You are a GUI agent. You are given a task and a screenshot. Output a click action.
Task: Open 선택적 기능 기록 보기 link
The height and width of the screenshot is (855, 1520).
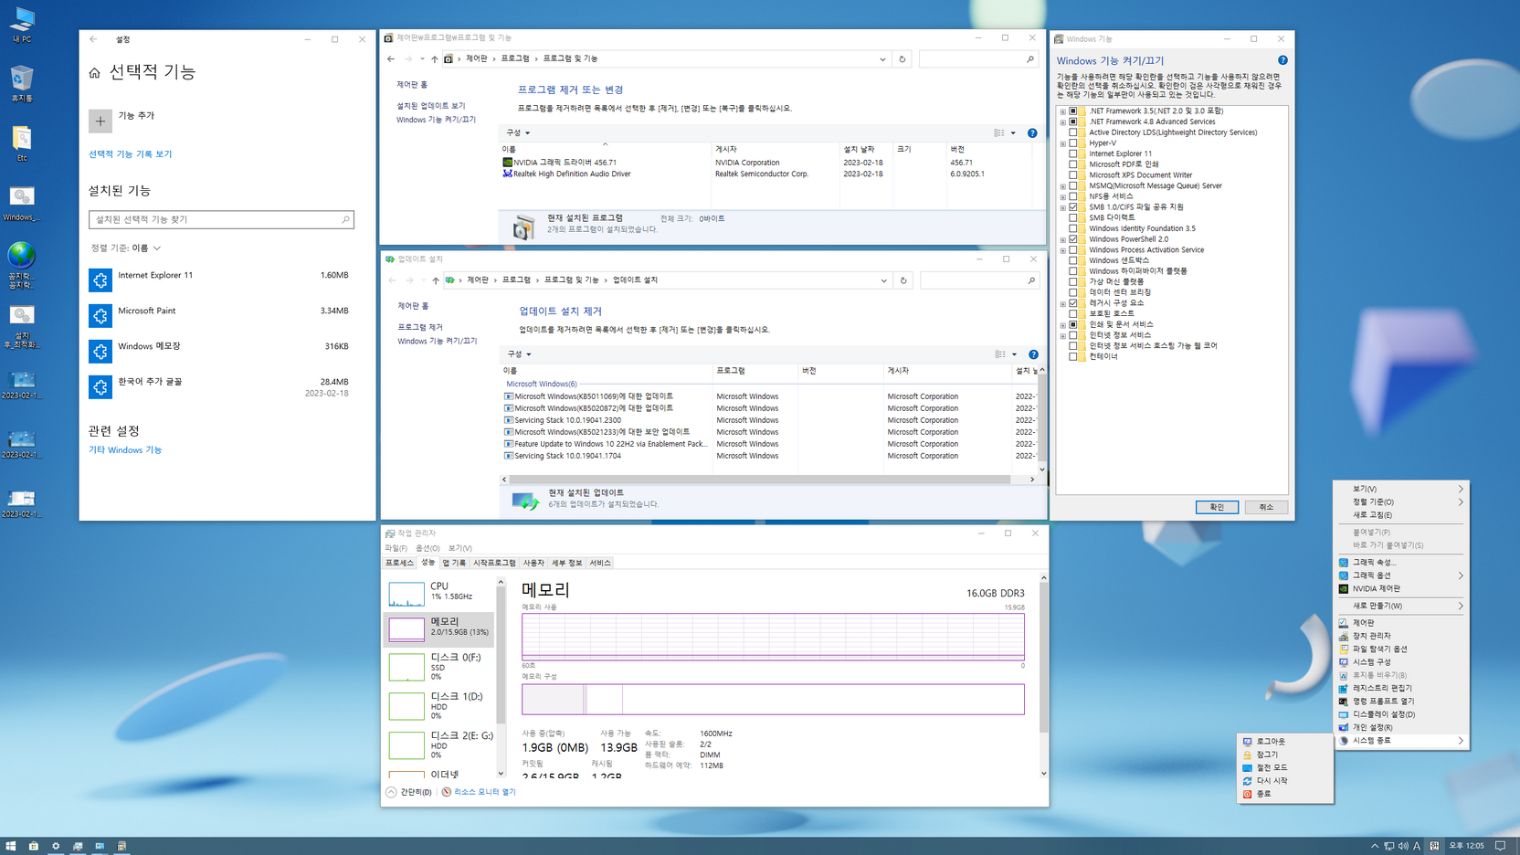point(130,154)
